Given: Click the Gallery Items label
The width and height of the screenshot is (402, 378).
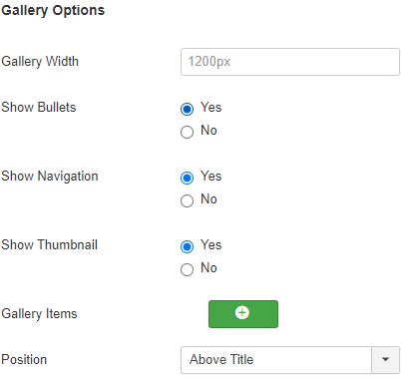Looking at the screenshot, I should [39, 314].
